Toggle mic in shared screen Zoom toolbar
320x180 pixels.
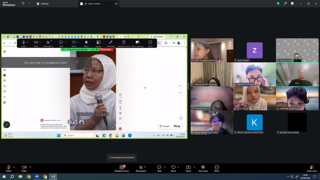(23, 43)
